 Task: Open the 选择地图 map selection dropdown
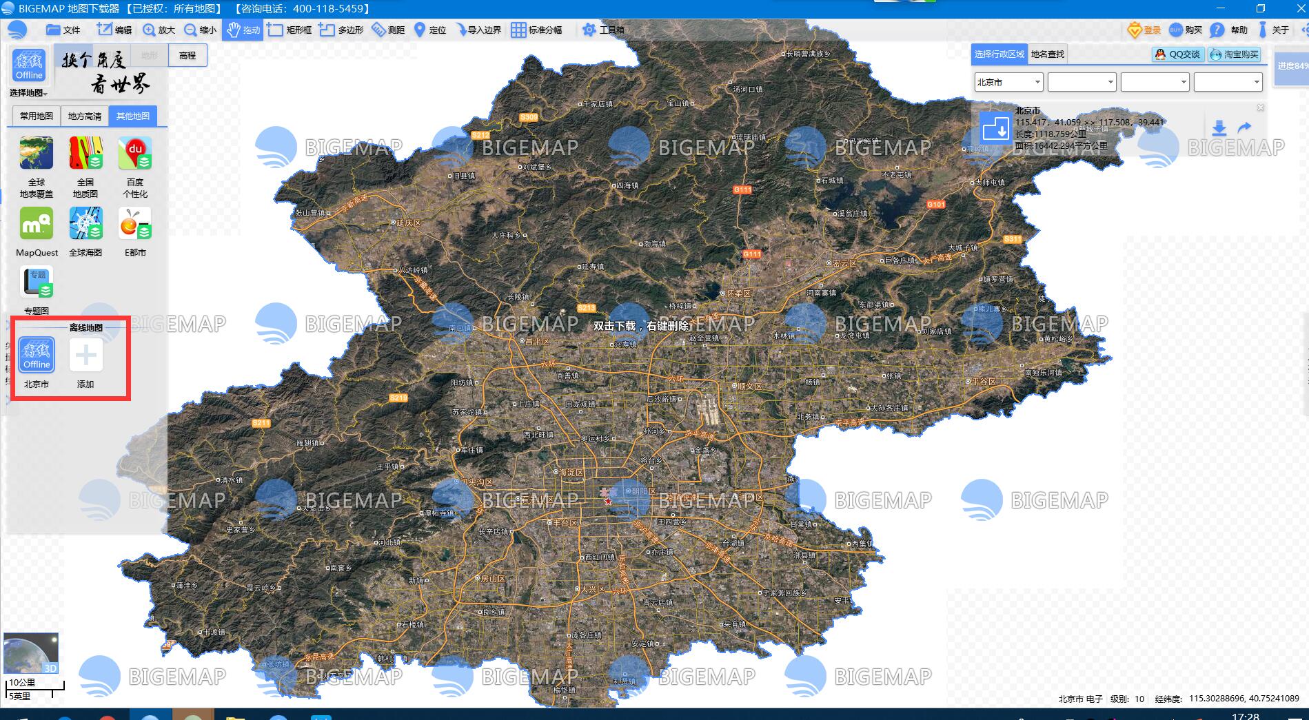(27, 92)
